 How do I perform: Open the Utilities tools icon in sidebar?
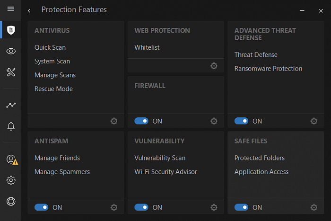(x=11, y=72)
